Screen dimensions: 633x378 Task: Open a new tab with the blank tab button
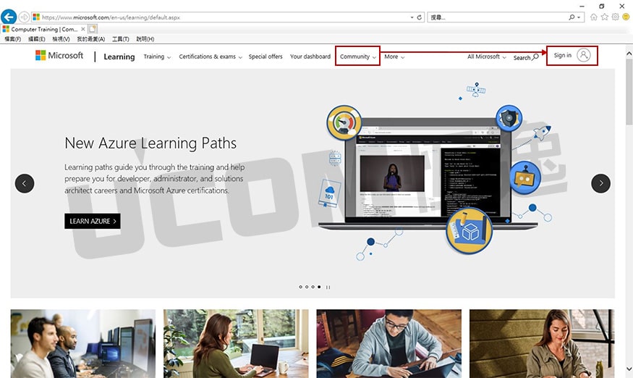[93, 29]
